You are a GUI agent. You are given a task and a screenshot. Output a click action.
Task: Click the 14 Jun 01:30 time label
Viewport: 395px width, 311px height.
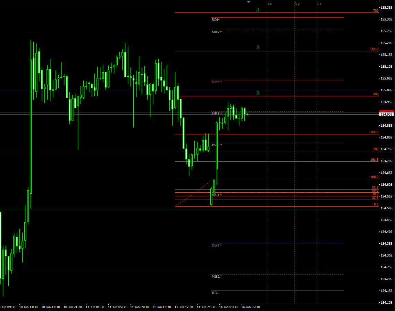coord(228,307)
